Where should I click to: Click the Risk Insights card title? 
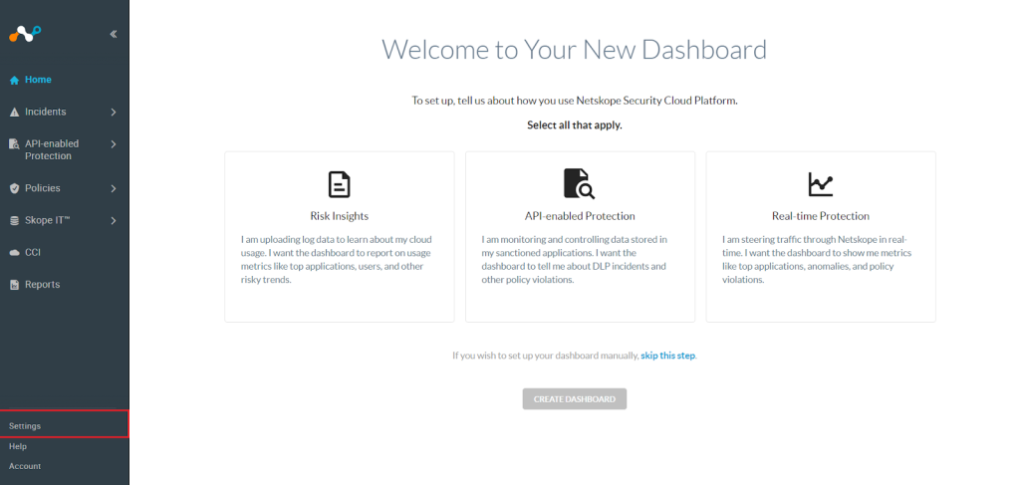point(339,216)
